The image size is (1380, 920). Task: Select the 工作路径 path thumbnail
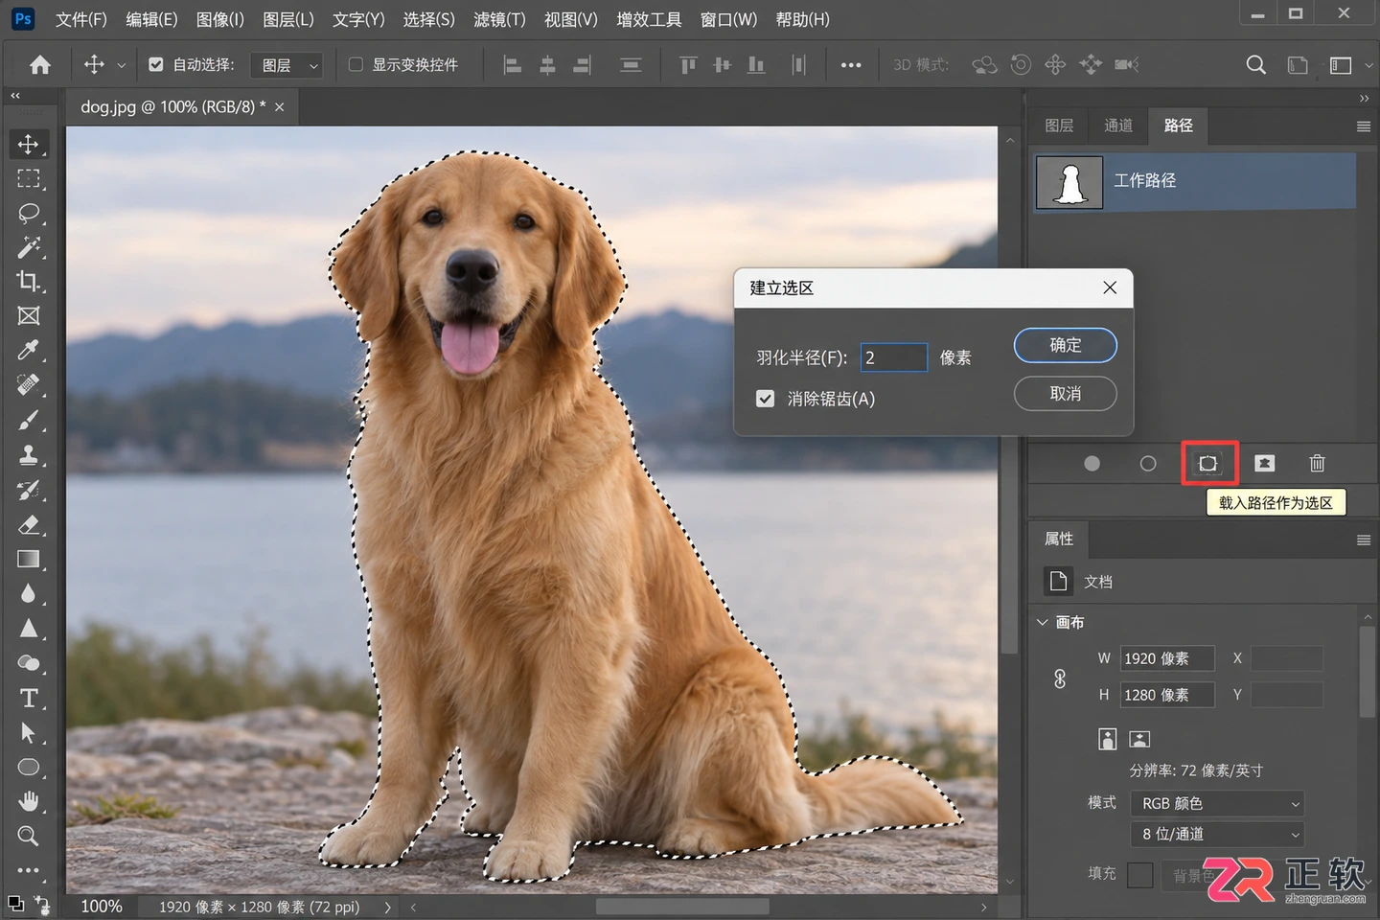click(1069, 181)
